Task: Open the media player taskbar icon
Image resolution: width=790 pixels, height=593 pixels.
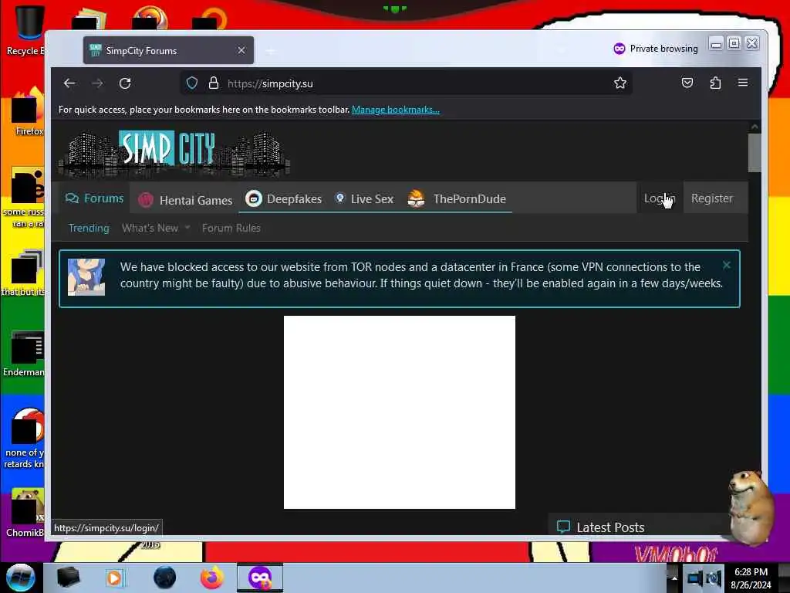Action: 114,578
